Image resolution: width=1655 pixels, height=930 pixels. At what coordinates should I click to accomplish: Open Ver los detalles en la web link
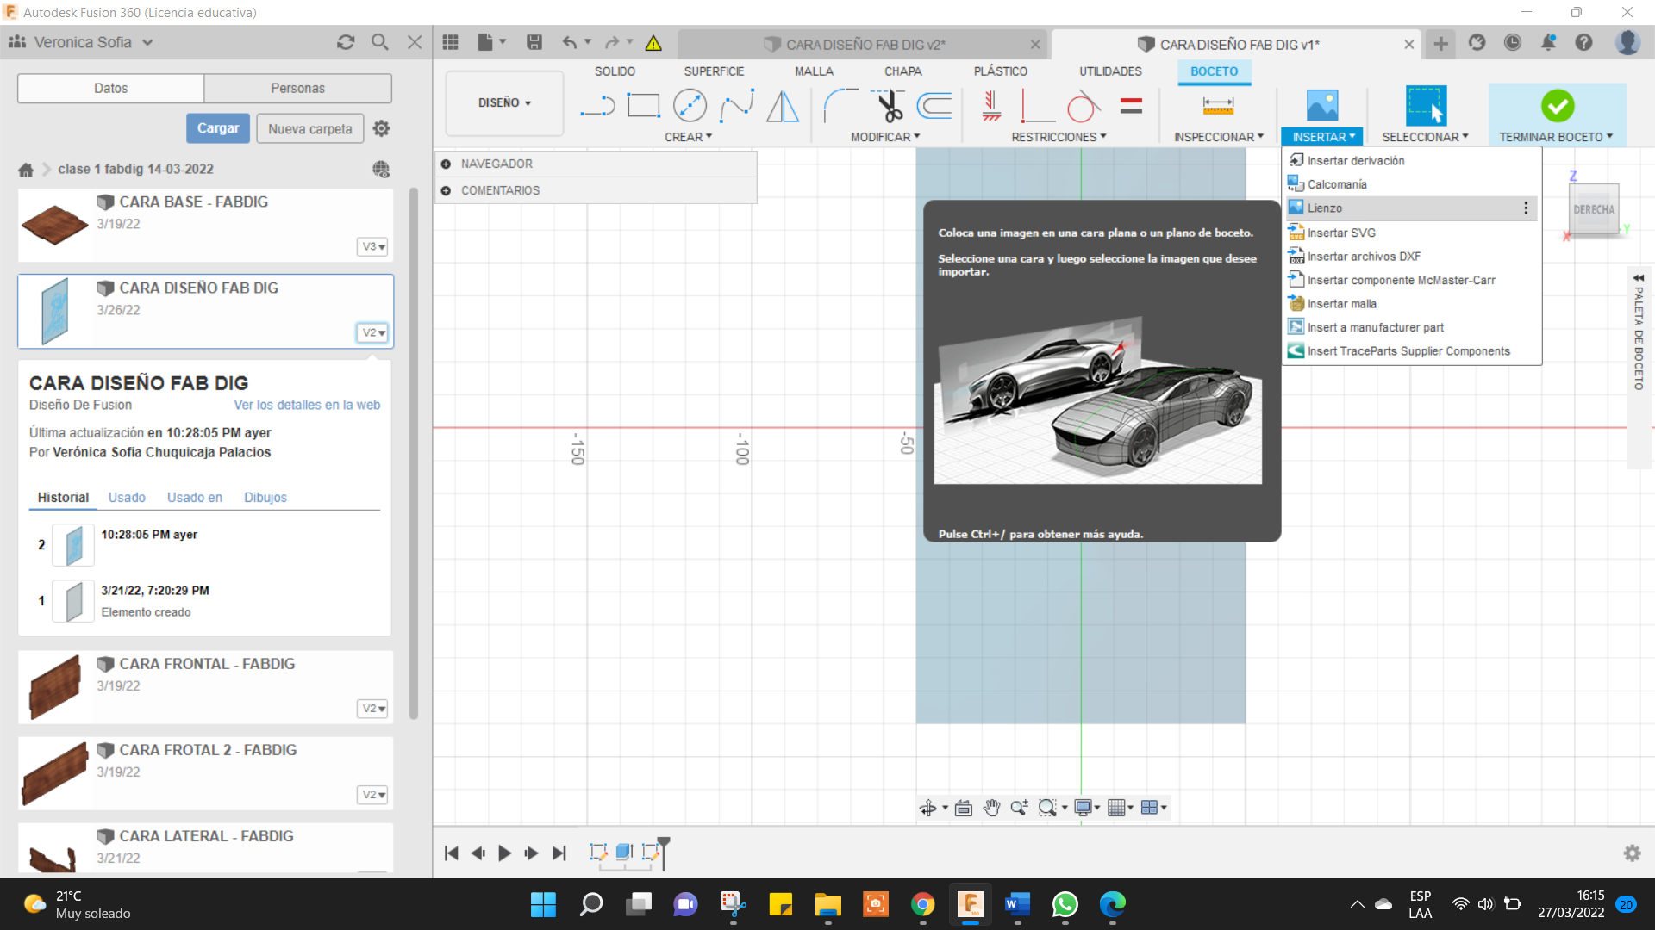pyautogui.click(x=307, y=405)
